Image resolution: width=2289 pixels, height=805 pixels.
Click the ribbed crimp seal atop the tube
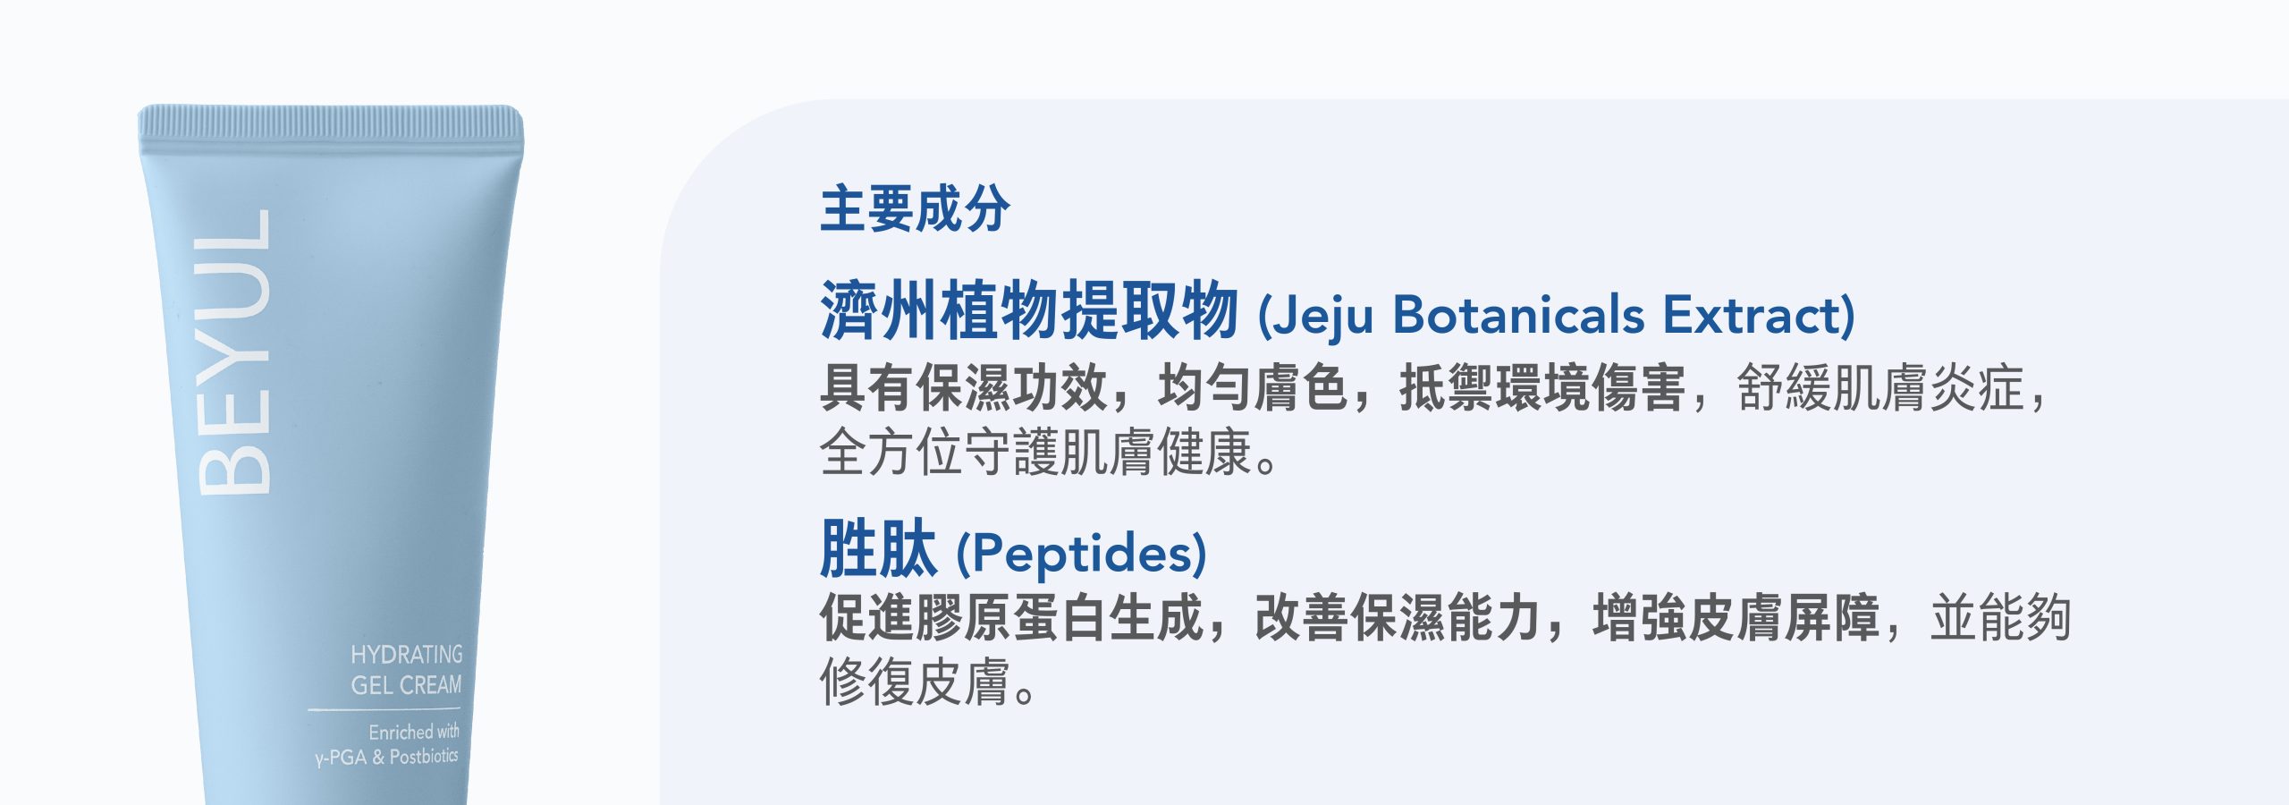pos(330,122)
